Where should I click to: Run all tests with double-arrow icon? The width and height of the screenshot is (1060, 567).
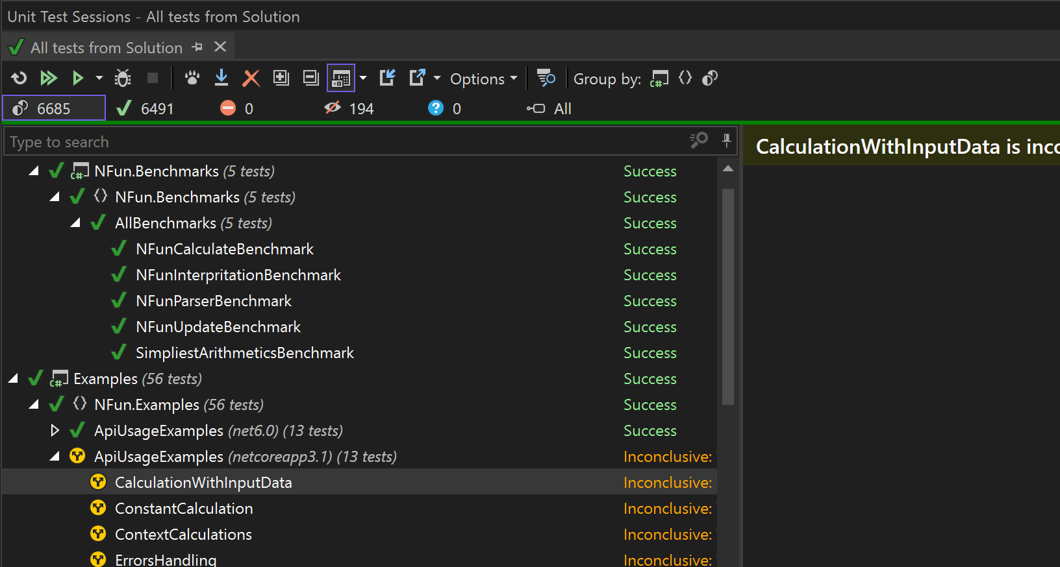49,78
